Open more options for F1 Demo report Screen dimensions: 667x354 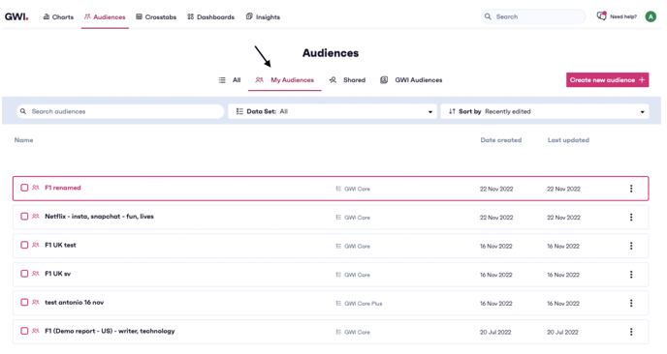coord(631,332)
